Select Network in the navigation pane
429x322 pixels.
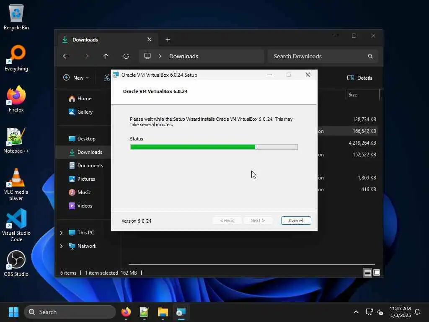(87, 246)
